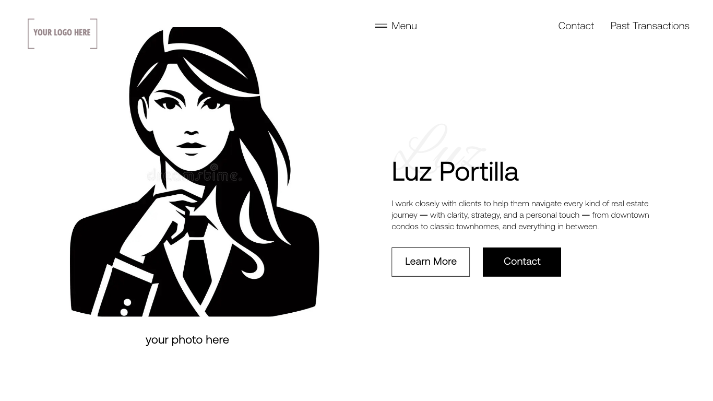713x401 pixels.
Task: Click the Menu label in header
Action: pos(404,26)
